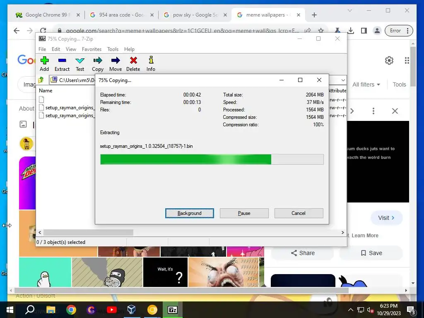Click the Test icon in 7-Zip toolbar

(x=80, y=60)
